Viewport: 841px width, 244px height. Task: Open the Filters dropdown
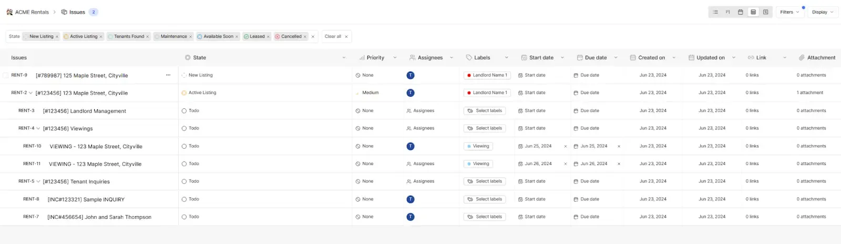789,12
